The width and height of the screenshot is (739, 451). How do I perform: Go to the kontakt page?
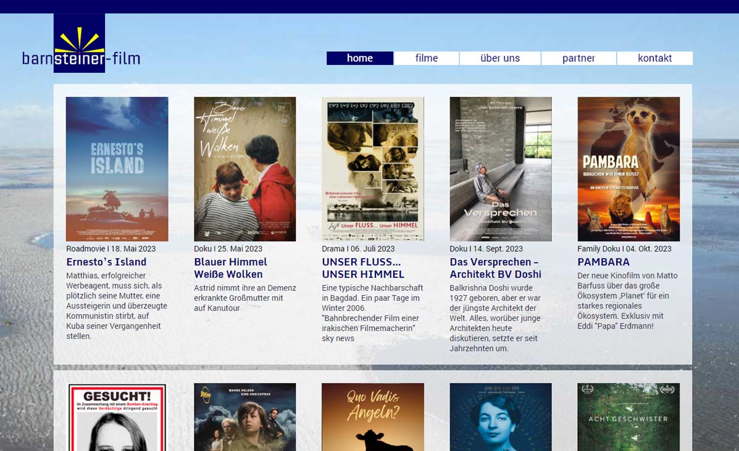point(654,58)
